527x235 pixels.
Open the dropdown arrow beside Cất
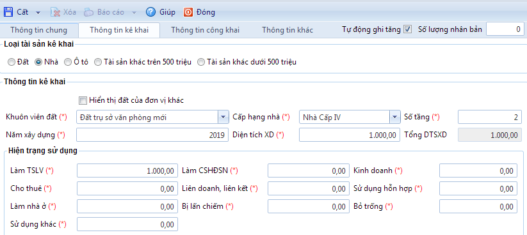click(x=38, y=13)
